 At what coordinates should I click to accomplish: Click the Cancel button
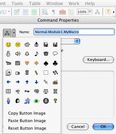click(78, 127)
